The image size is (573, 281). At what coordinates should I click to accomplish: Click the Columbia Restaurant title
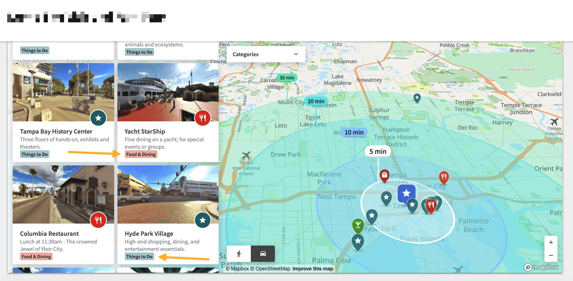pos(49,234)
